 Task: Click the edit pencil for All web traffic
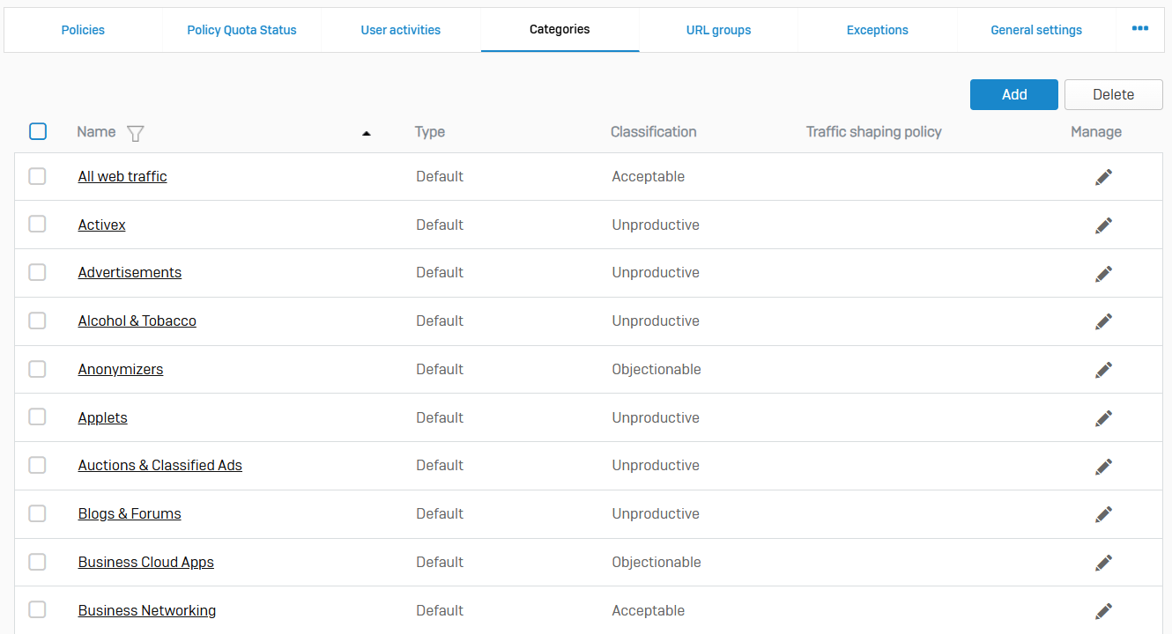pos(1103,177)
